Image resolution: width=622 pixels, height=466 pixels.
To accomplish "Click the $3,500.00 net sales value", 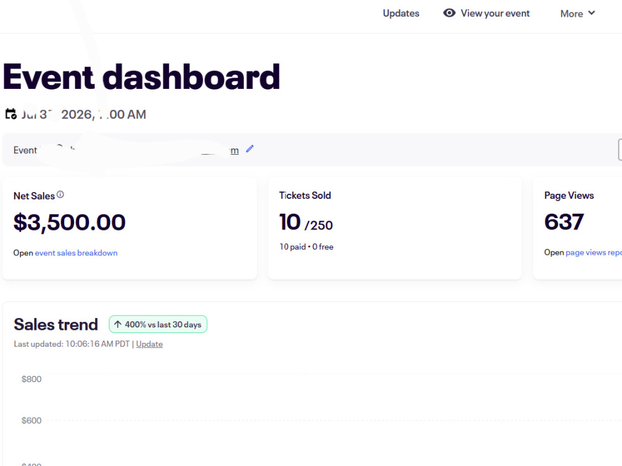I will [70, 222].
